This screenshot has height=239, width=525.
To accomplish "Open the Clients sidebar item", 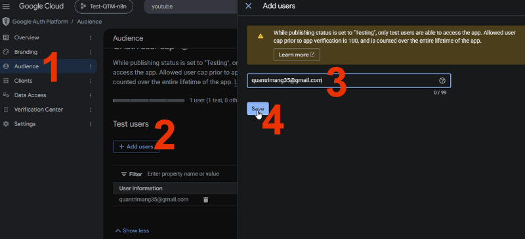I will click(x=49, y=81).
